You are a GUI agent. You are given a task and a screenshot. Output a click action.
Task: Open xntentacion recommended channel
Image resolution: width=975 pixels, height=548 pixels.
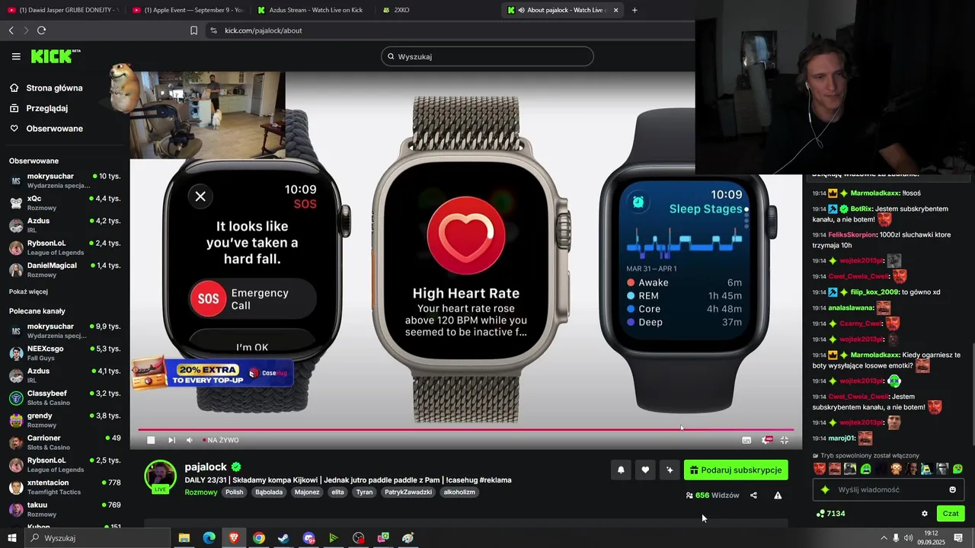click(65, 487)
